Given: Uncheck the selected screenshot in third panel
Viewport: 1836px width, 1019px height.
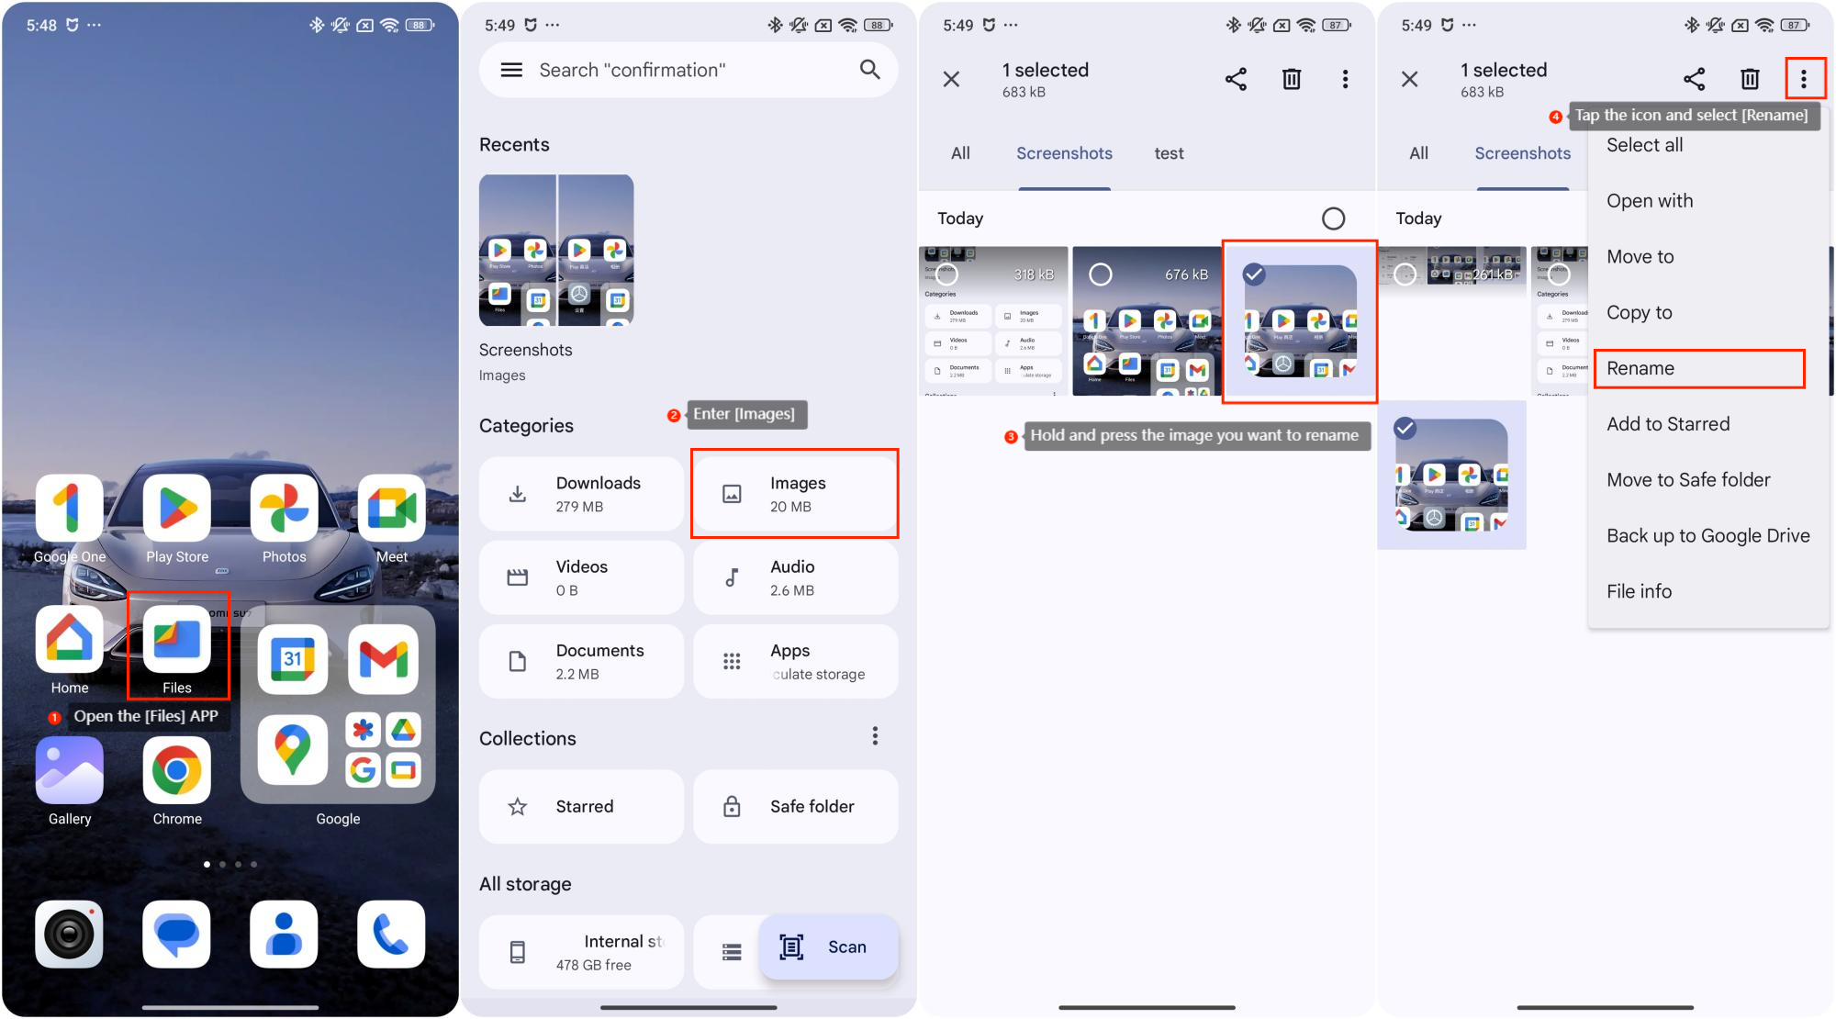Looking at the screenshot, I should point(1254,274).
